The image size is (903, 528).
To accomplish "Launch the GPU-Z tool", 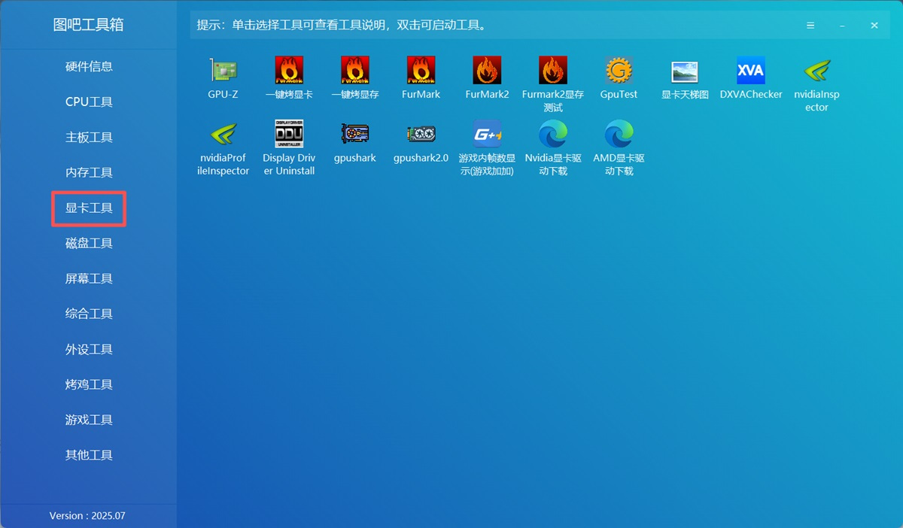I will [222, 75].
